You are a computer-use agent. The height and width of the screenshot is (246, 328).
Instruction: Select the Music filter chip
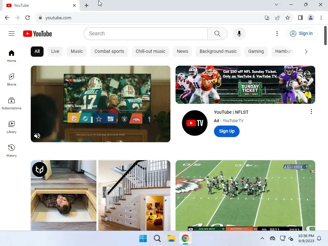(x=77, y=52)
